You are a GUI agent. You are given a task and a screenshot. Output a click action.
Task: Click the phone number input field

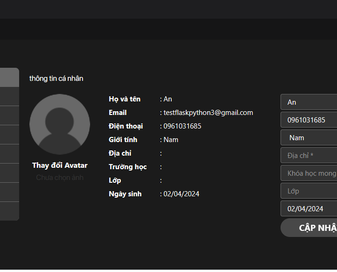click(x=309, y=120)
